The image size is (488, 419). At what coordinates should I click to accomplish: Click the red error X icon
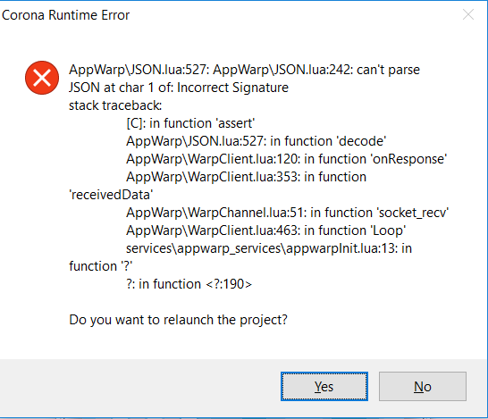point(42,78)
